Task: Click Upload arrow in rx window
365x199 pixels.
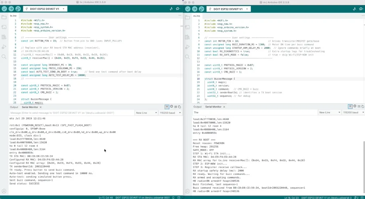Action: click(x=195, y=9)
